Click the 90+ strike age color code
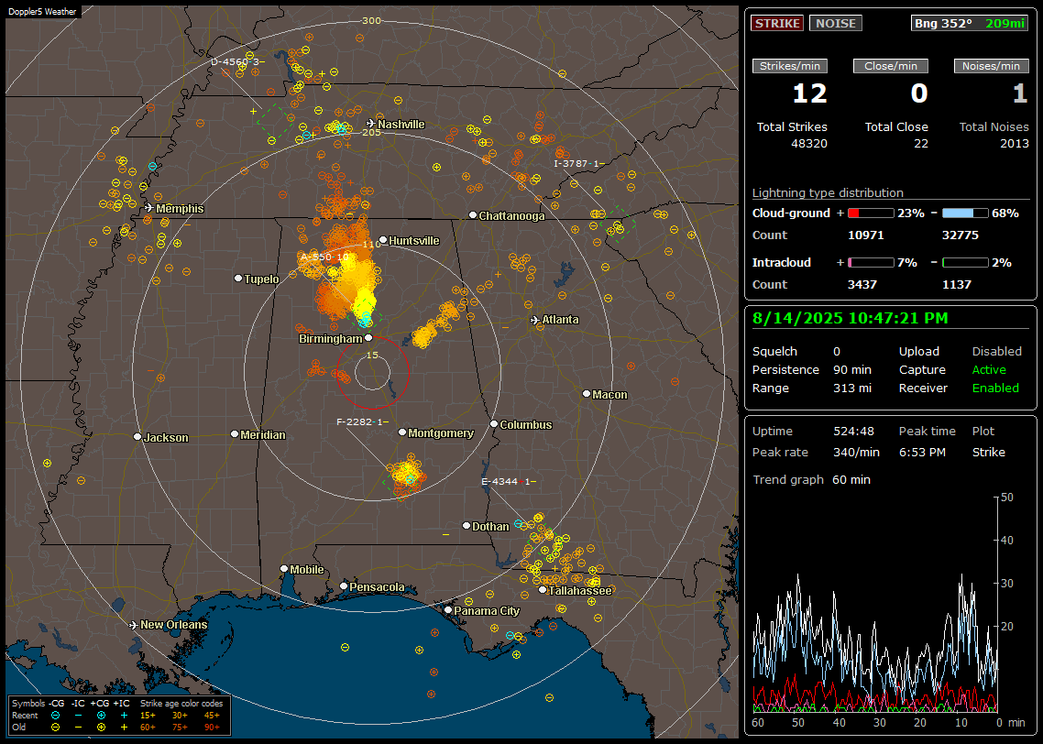This screenshot has height=744, width=1043. (x=212, y=728)
